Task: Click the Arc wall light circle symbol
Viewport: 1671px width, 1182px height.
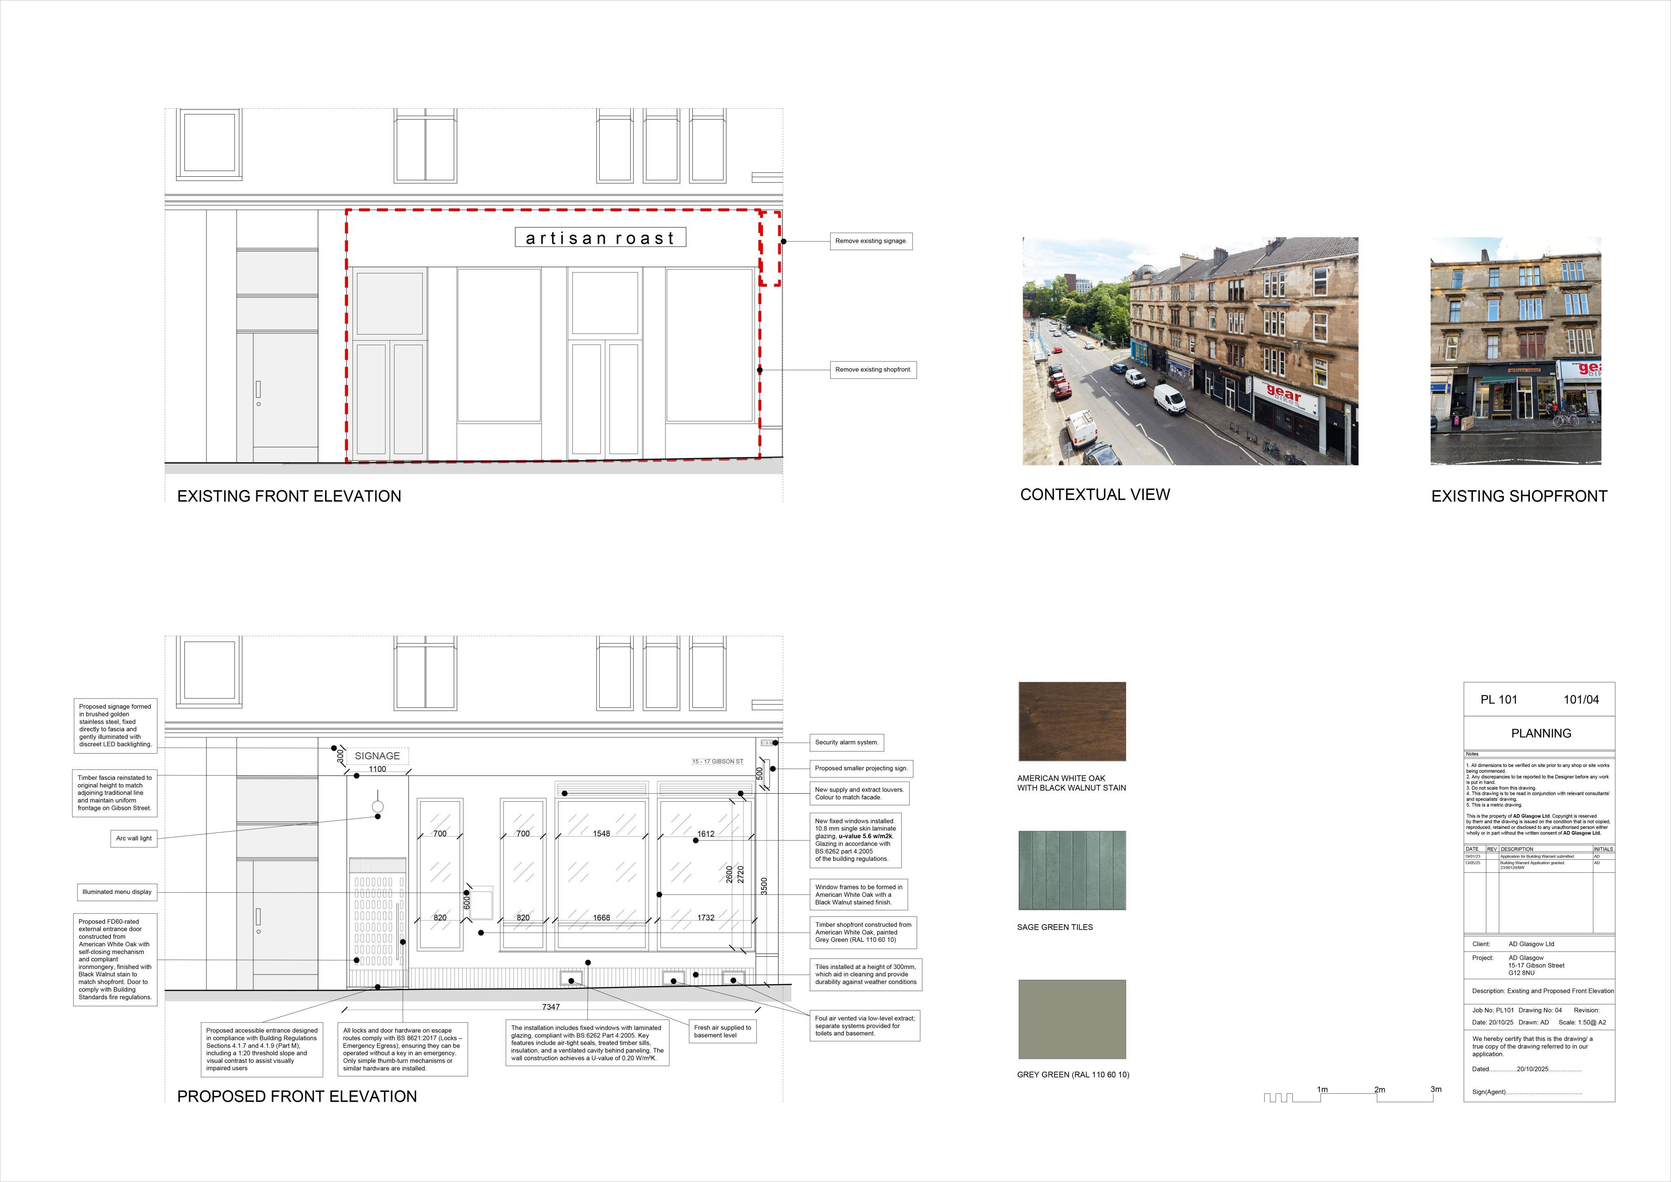Action: tap(378, 807)
